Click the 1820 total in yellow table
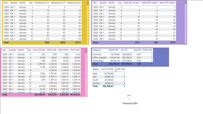Screen dimensions: 203x114 (47, 42)
